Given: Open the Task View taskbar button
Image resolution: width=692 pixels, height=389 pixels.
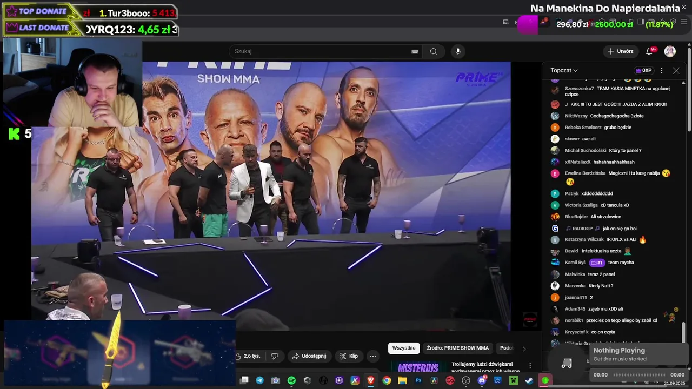Looking at the screenshot, I should point(244,380).
